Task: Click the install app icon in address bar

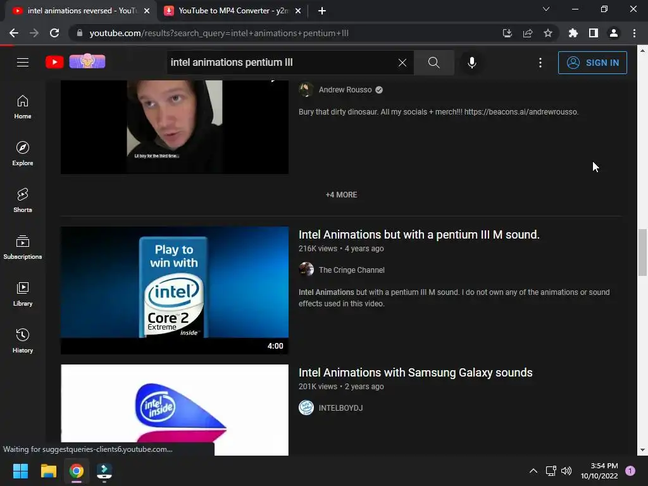Action: [507, 33]
